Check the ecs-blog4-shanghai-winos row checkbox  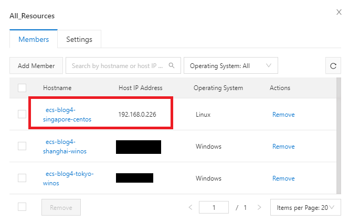[x=22, y=146]
